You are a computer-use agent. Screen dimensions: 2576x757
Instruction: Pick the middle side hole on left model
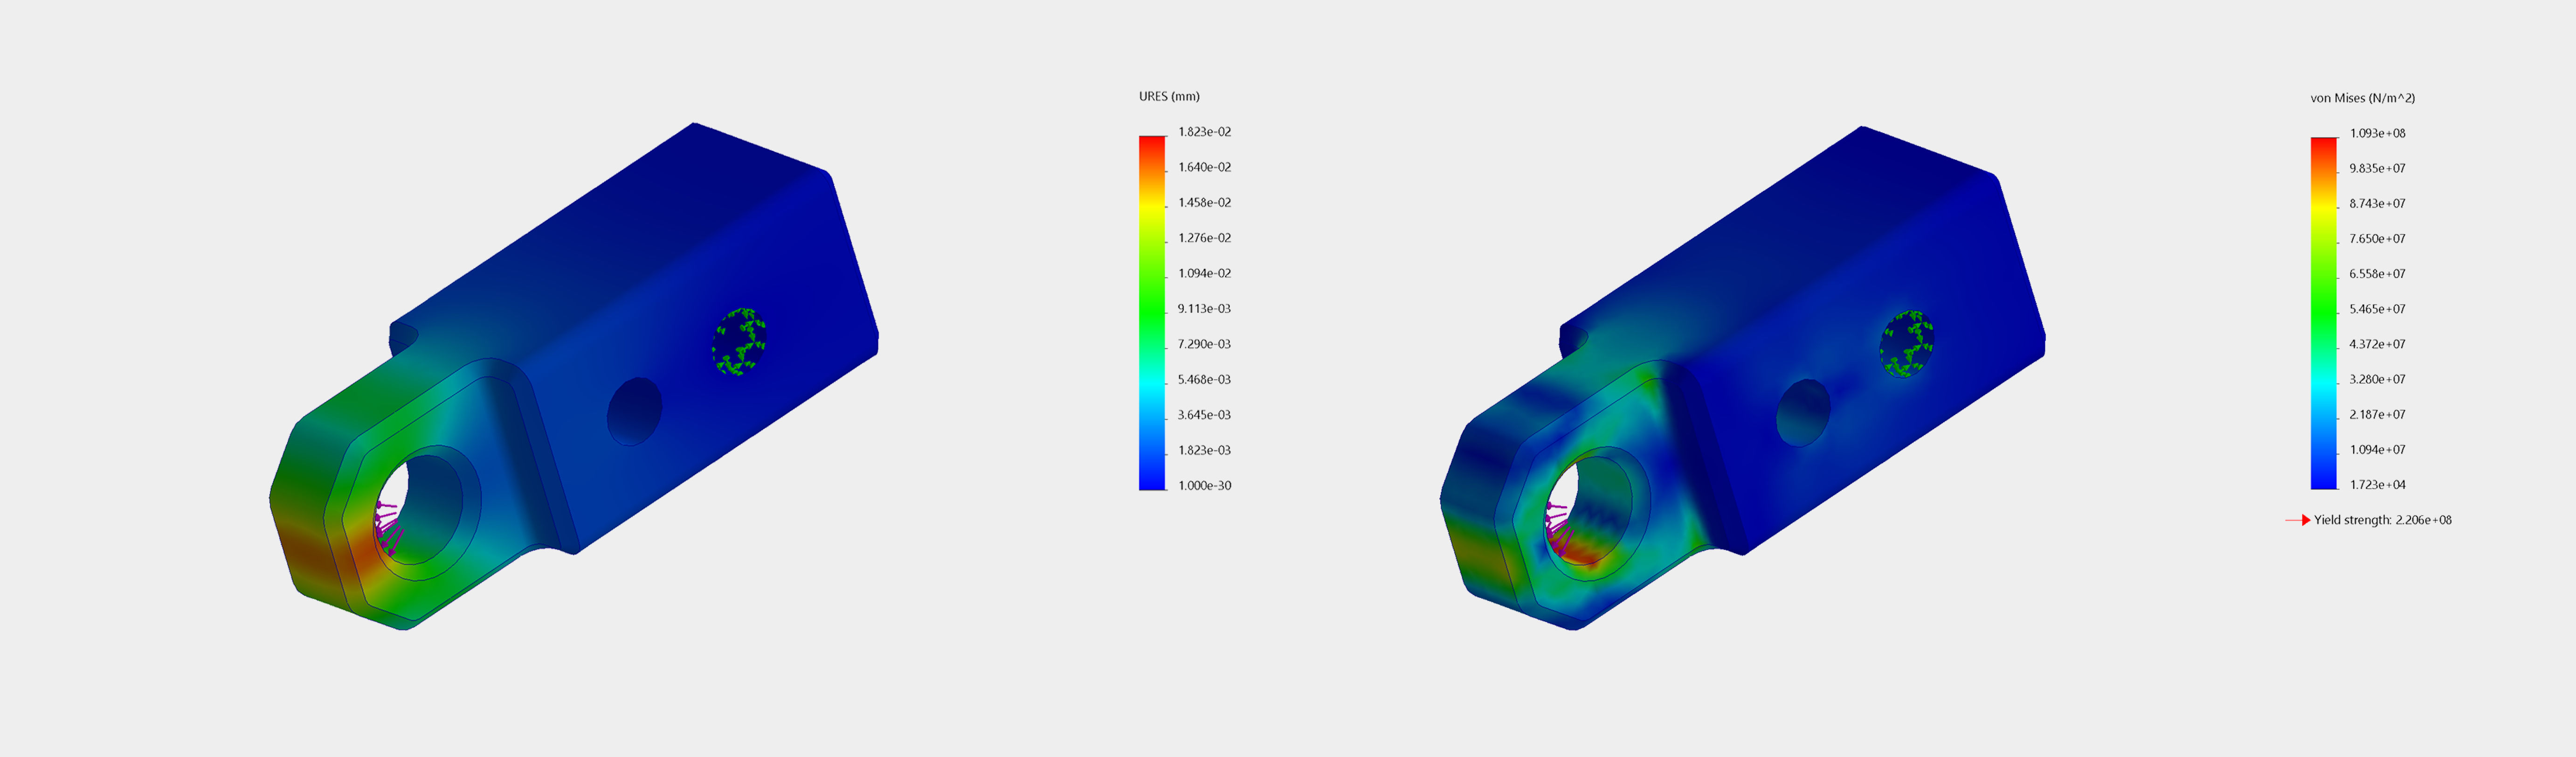click(x=635, y=411)
